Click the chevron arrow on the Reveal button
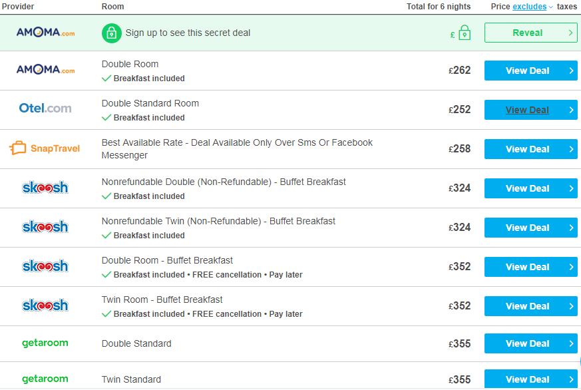The width and height of the screenshot is (581, 390). pos(570,33)
